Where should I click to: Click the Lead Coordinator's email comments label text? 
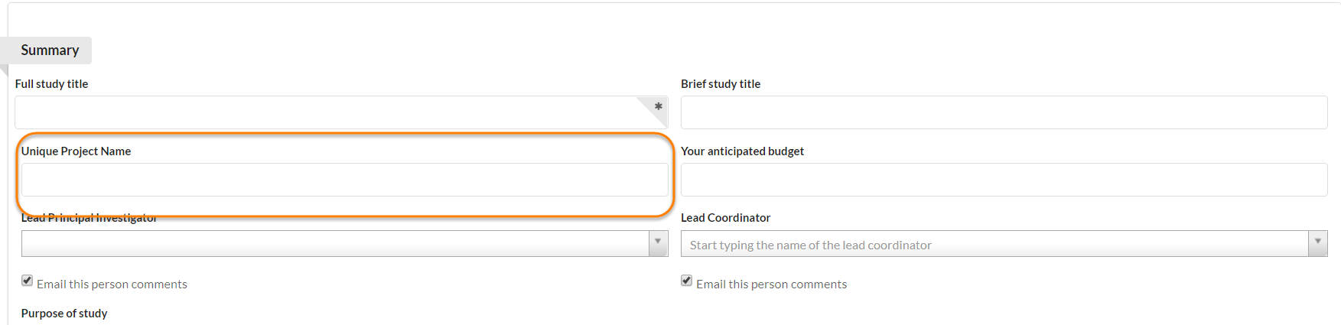tap(771, 284)
